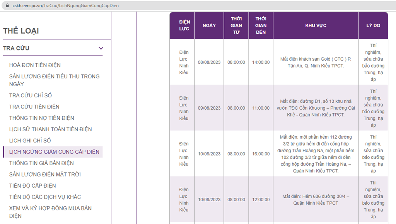Click the KHU VỰC column header

tap(316, 25)
